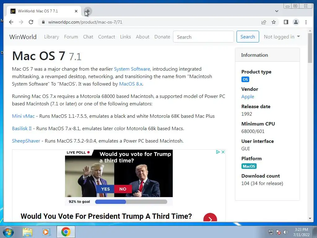317x238 pixels.
Task: Follow the MacOS 8.x link
Action: pyautogui.click(x=131, y=84)
